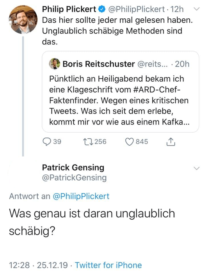Open the @PhilipPlickert mention in reply line

coord(81,196)
